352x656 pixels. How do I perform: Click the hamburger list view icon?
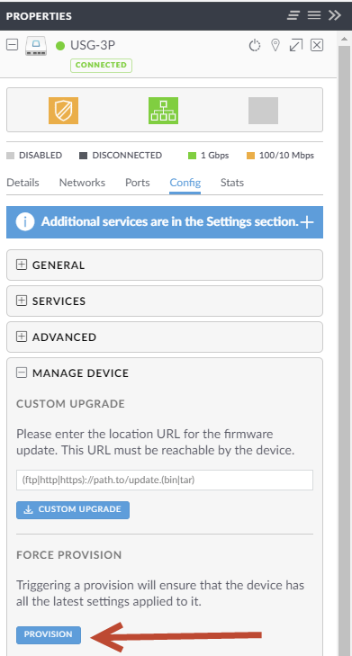tap(314, 15)
